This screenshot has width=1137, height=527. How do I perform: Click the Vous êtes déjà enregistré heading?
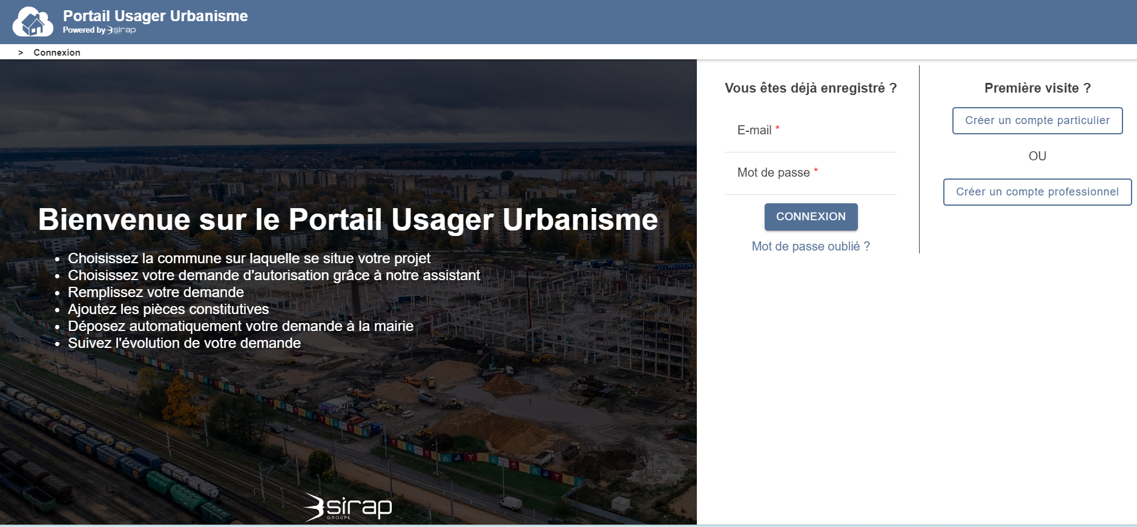coord(810,88)
